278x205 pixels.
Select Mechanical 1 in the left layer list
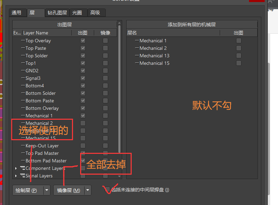65,116
